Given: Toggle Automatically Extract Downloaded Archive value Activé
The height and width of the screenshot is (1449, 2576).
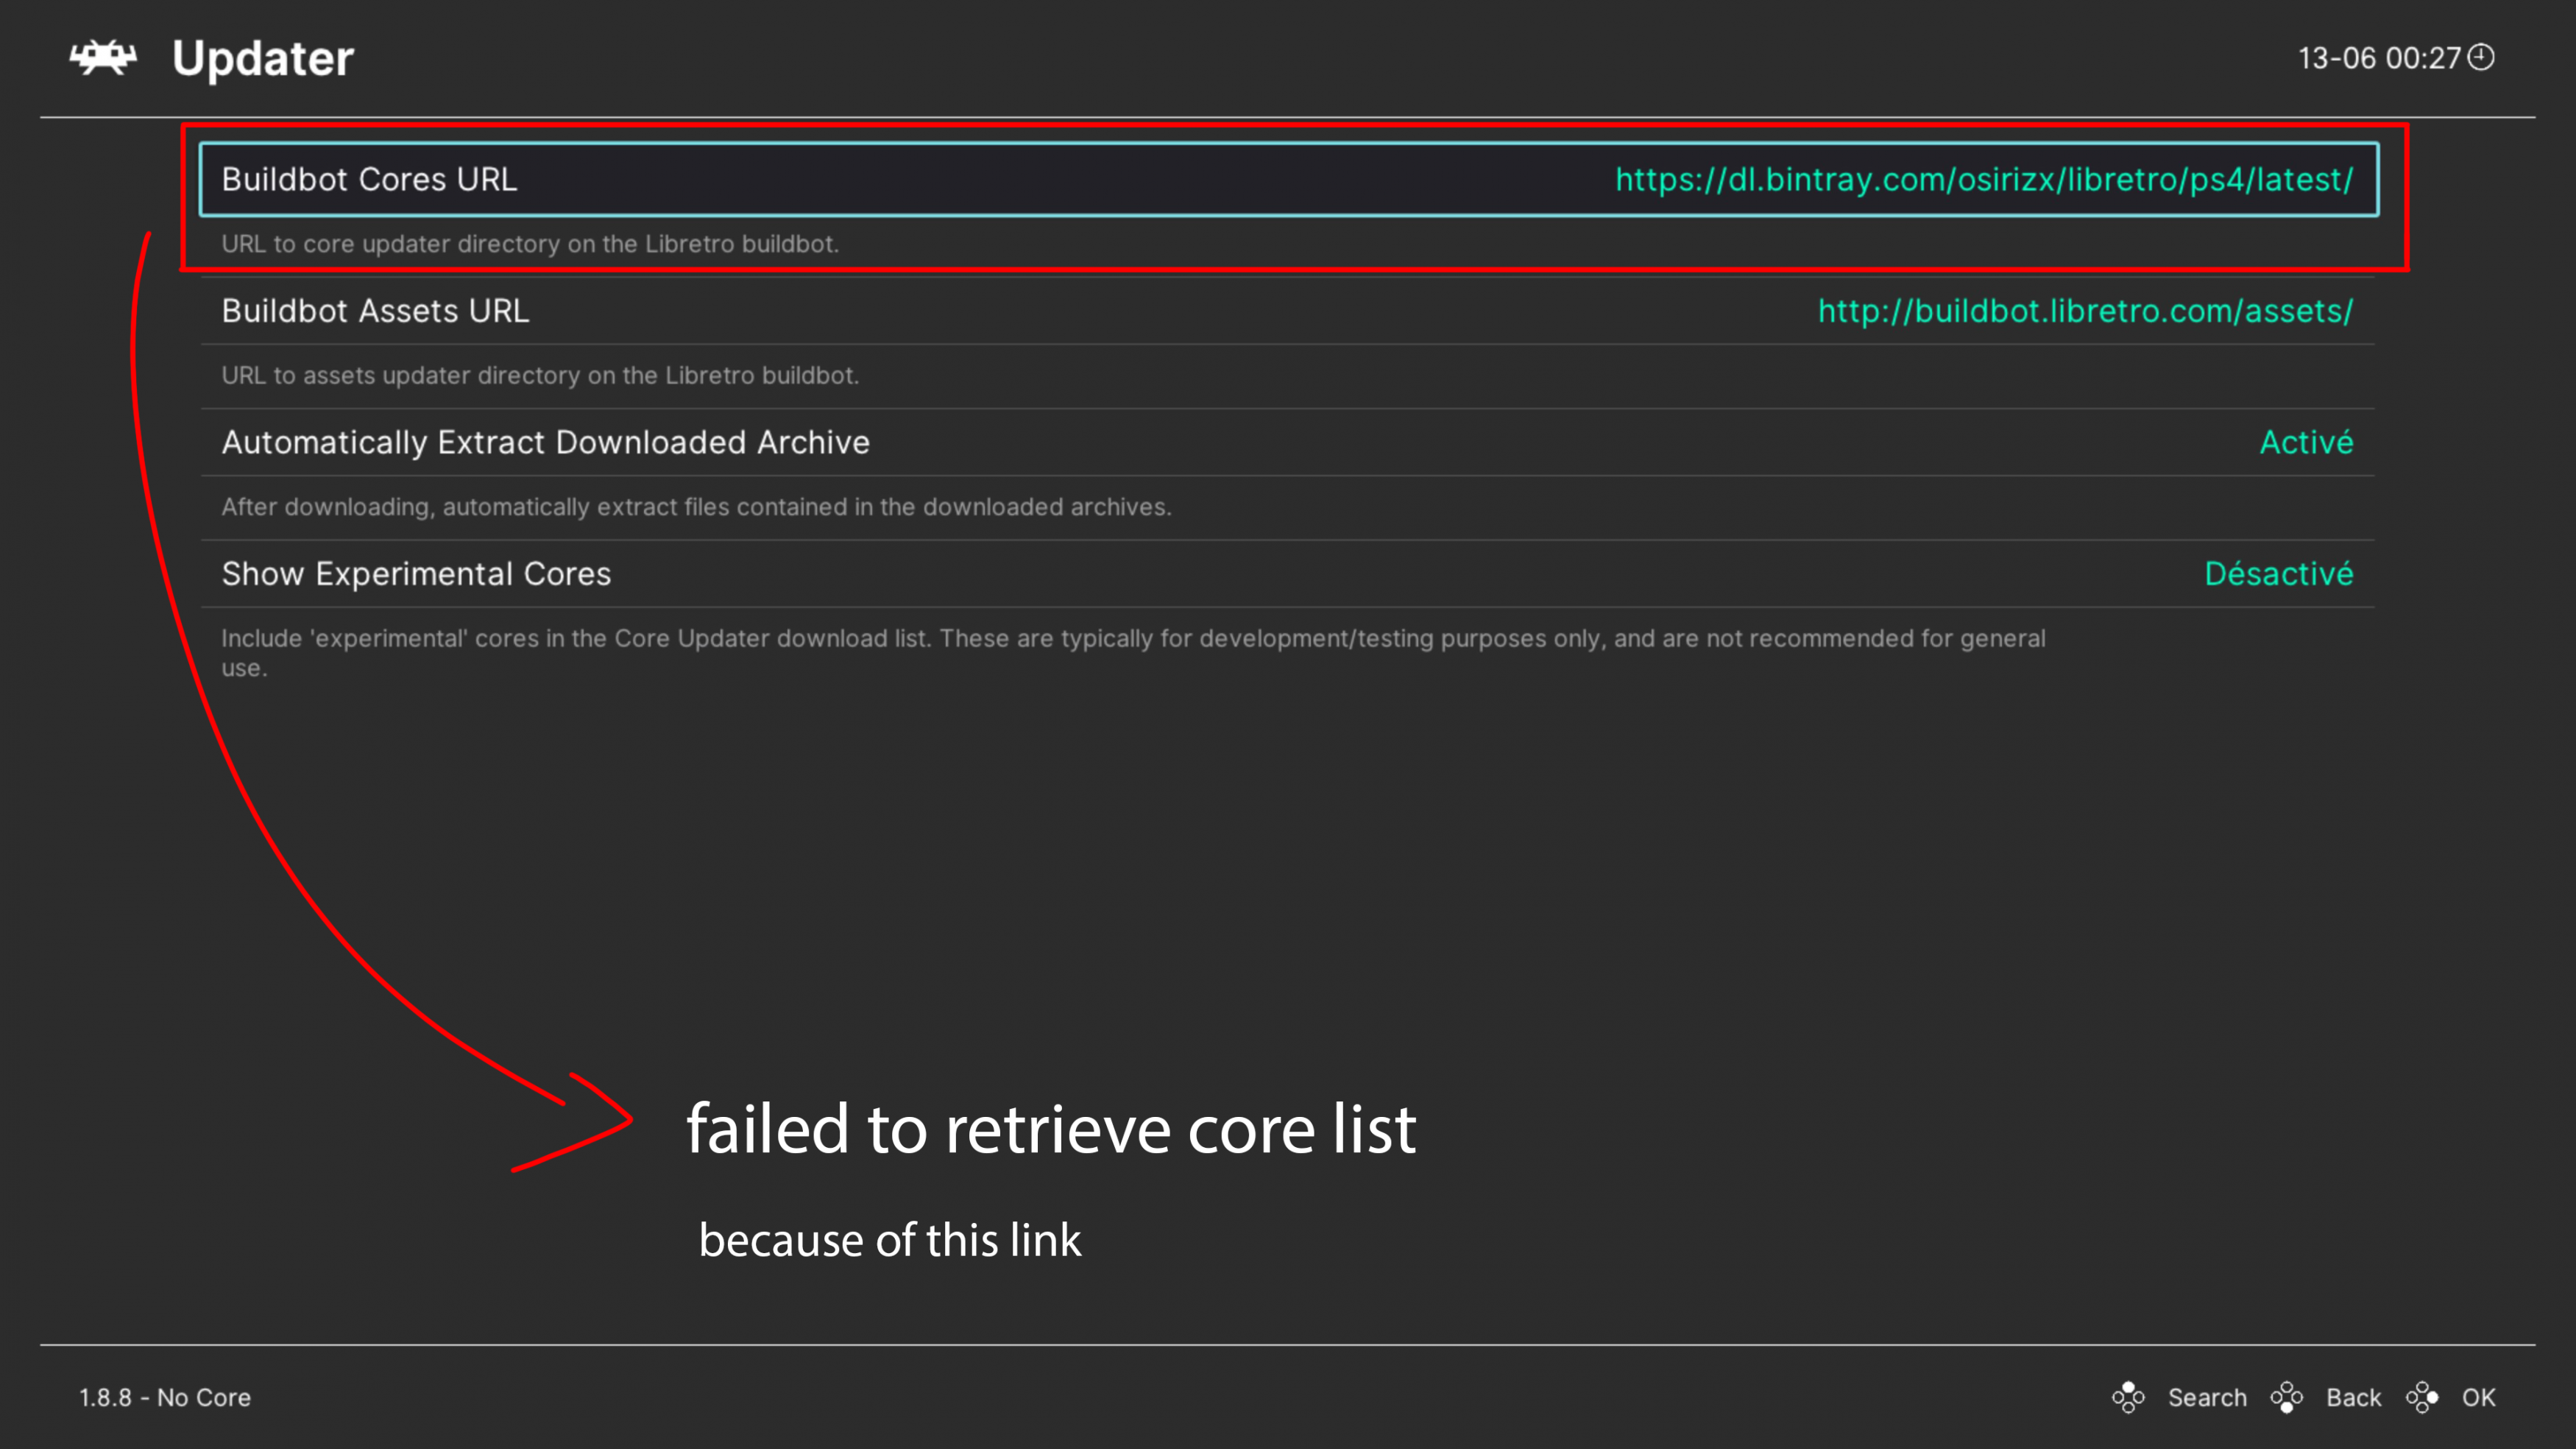Looking at the screenshot, I should [x=2306, y=443].
